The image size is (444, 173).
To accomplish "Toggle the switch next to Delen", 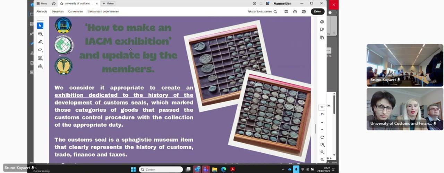I will point(332,12).
